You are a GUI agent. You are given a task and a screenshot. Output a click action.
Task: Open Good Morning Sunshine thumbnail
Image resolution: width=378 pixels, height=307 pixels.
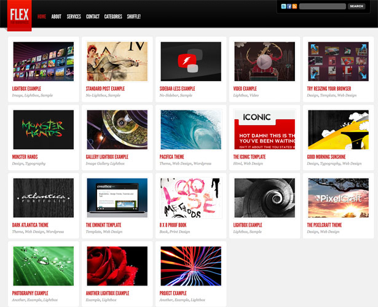338,130
